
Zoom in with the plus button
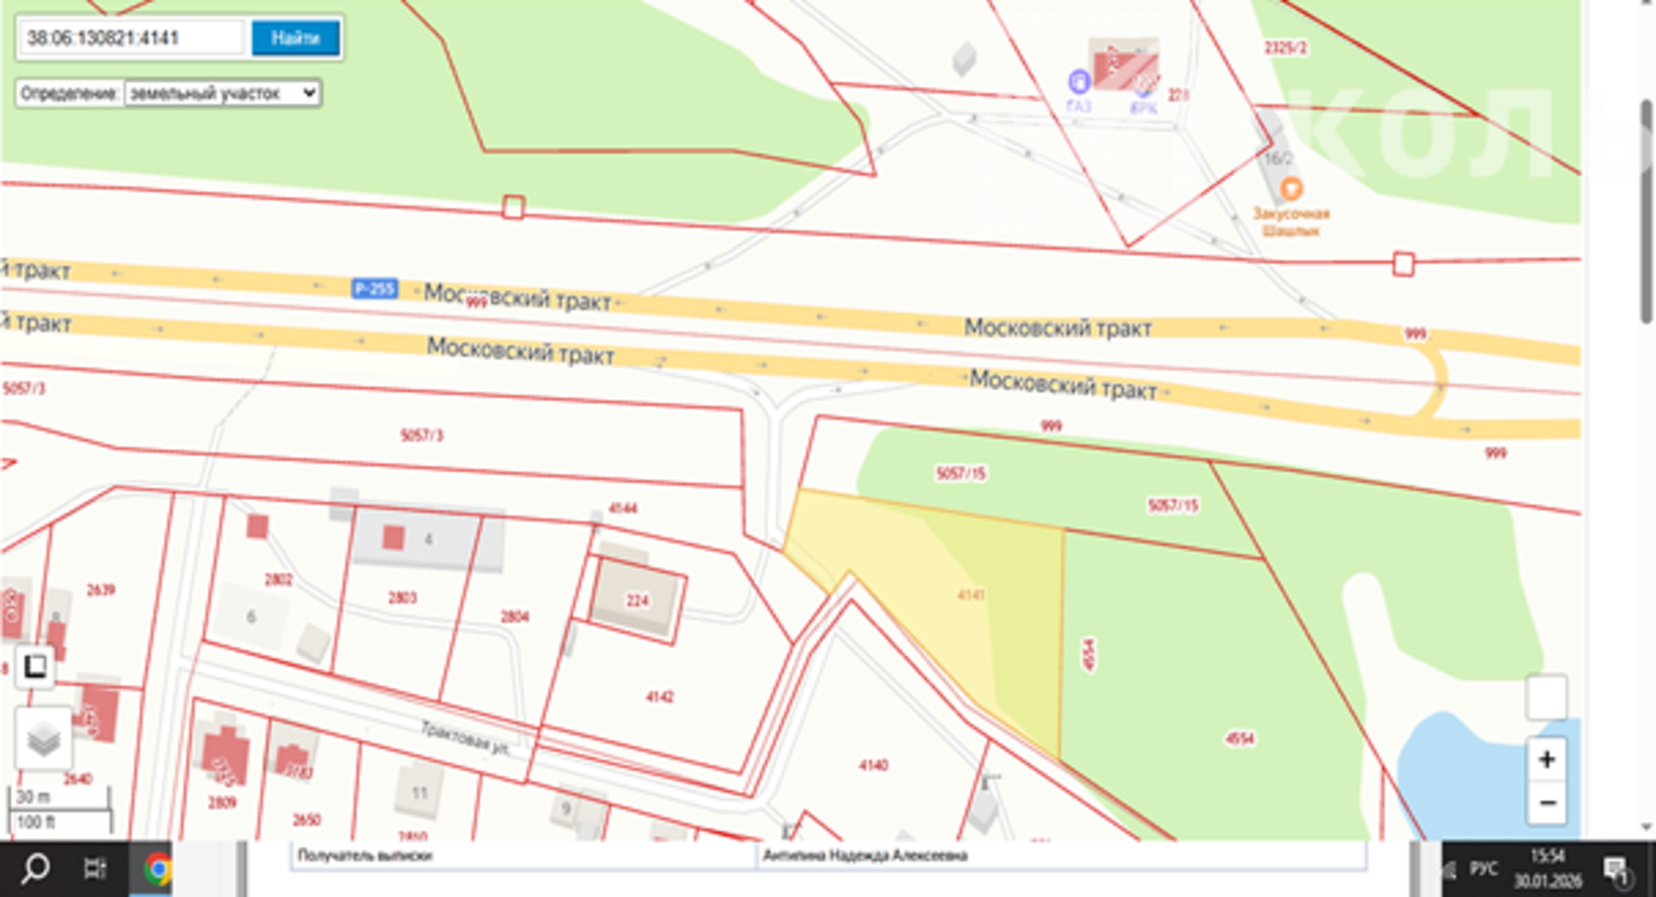click(x=1546, y=760)
